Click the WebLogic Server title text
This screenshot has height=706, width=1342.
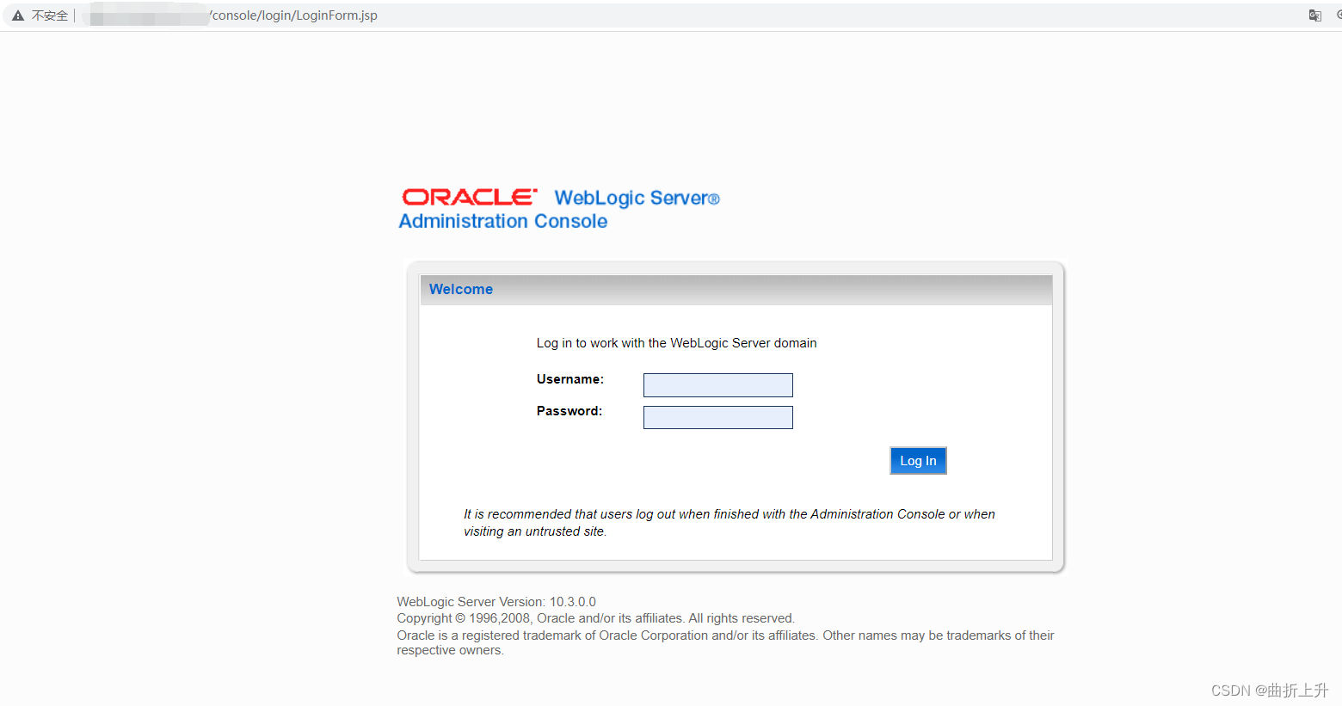tap(637, 198)
